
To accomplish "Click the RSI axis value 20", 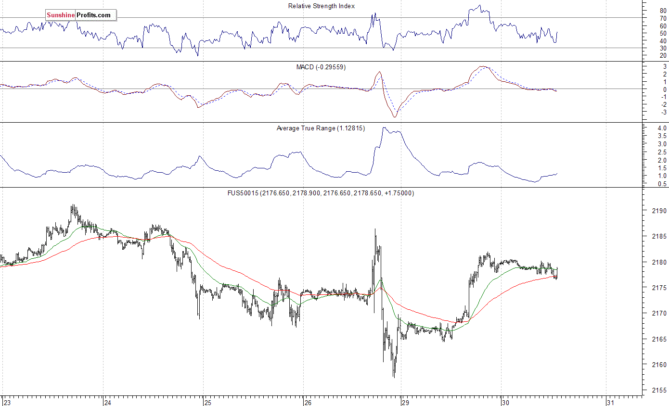I will (x=663, y=56).
